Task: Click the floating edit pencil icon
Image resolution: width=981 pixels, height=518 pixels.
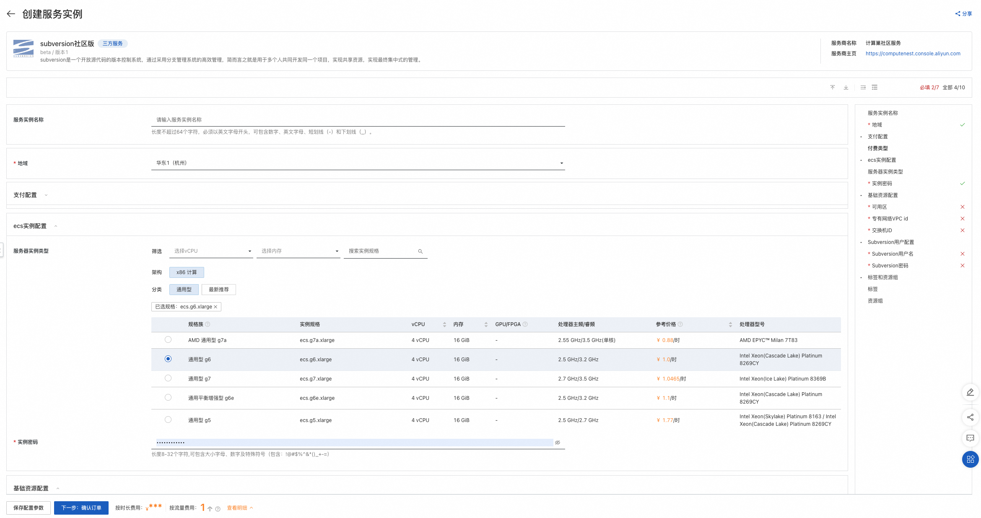Action: 970,392
